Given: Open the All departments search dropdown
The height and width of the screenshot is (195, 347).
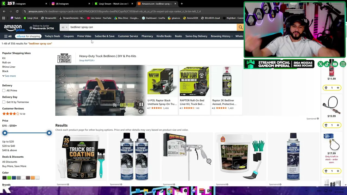Looking at the screenshot, I should coord(64,27).
